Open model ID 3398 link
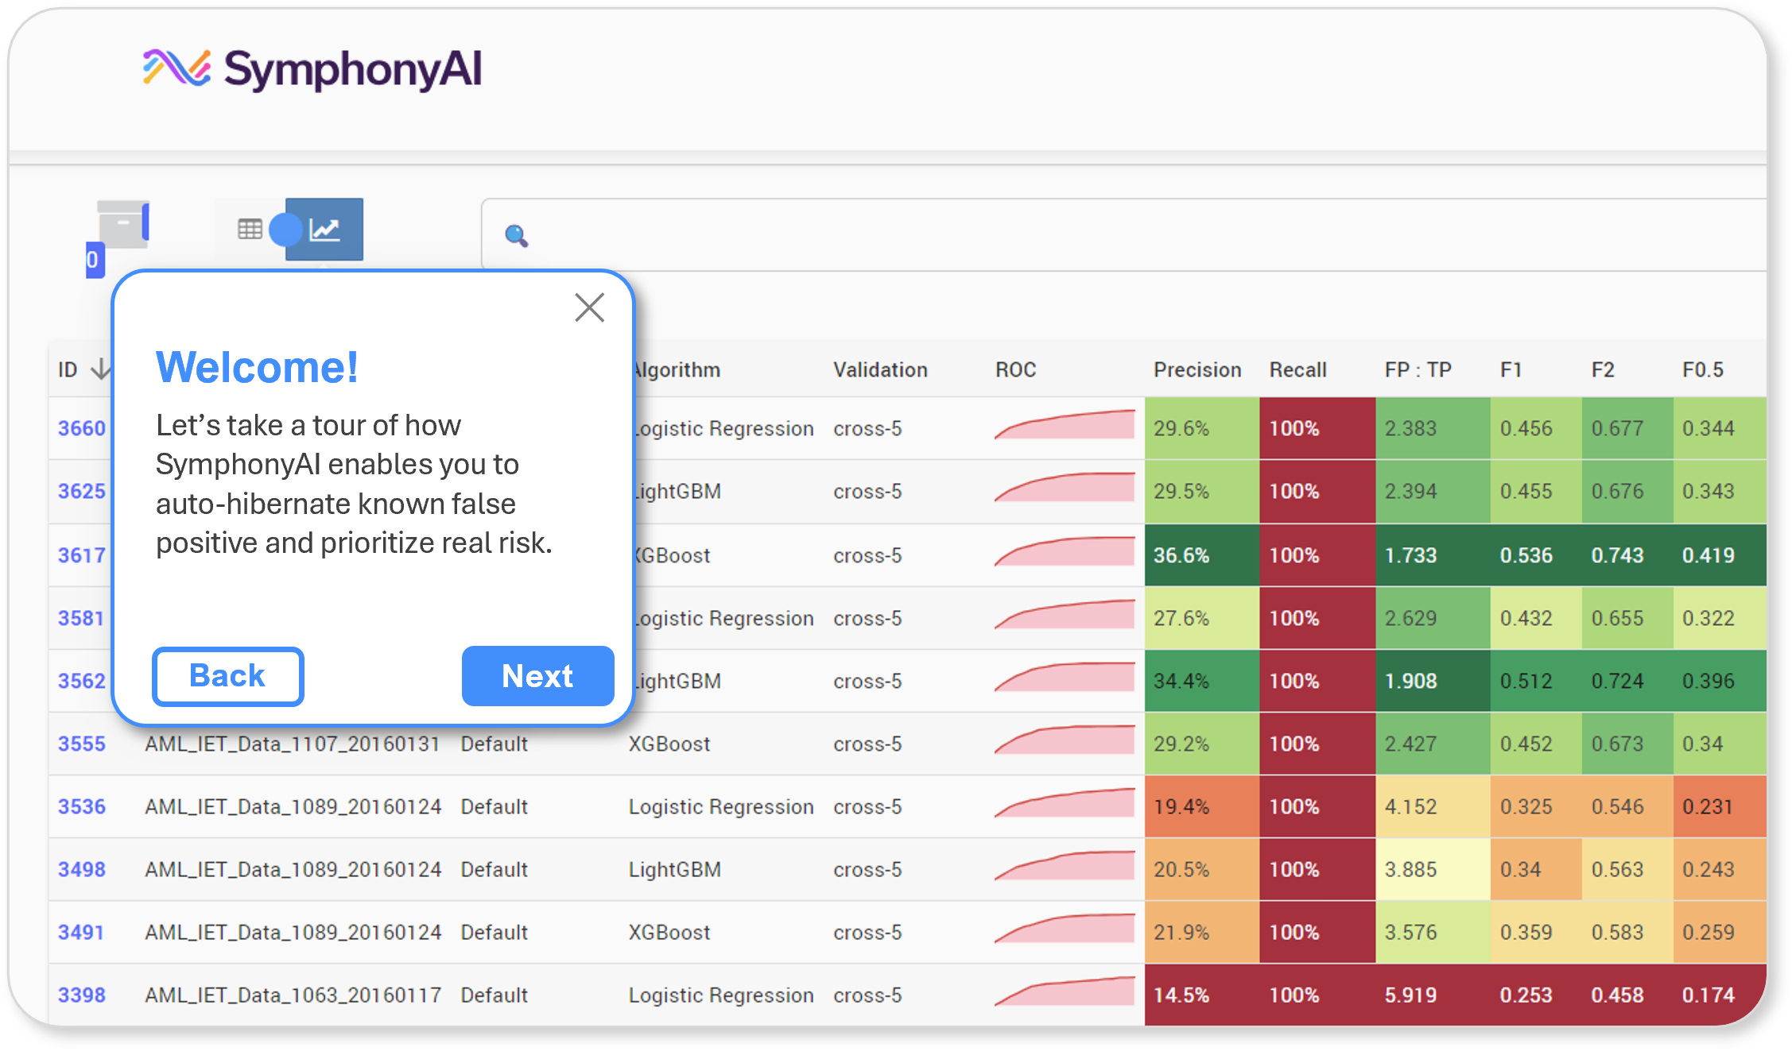The height and width of the screenshot is (1051, 1792). 81,995
